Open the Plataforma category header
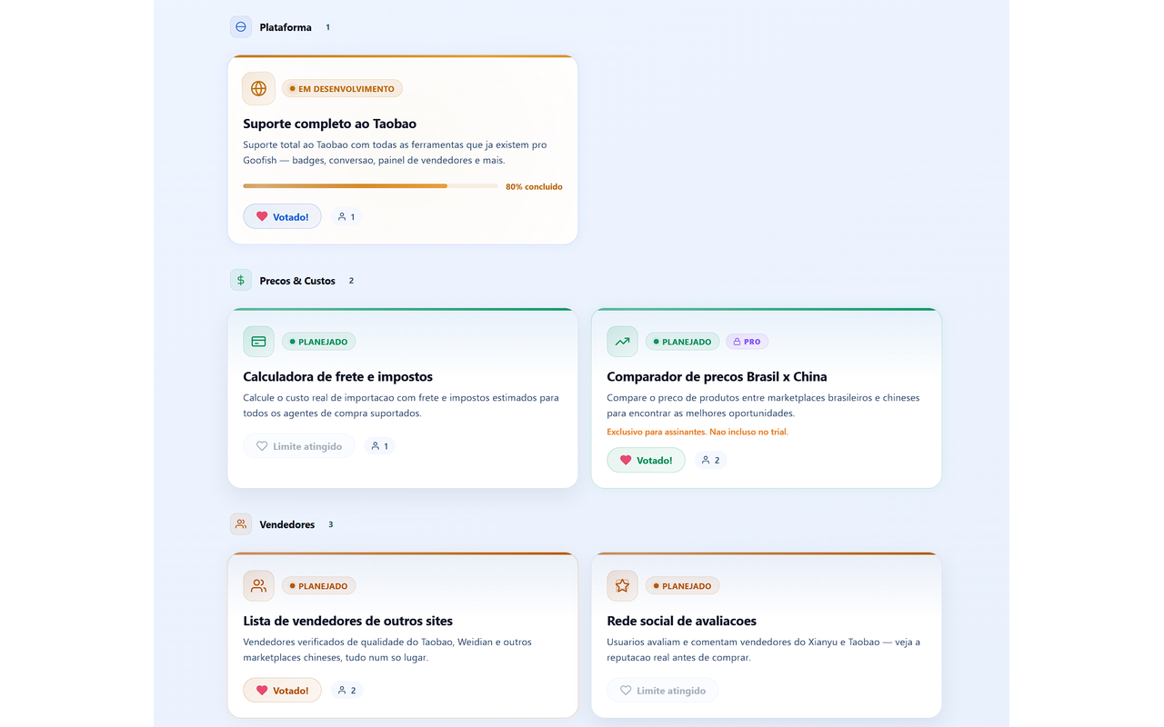The width and height of the screenshot is (1164, 727). [285, 26]
